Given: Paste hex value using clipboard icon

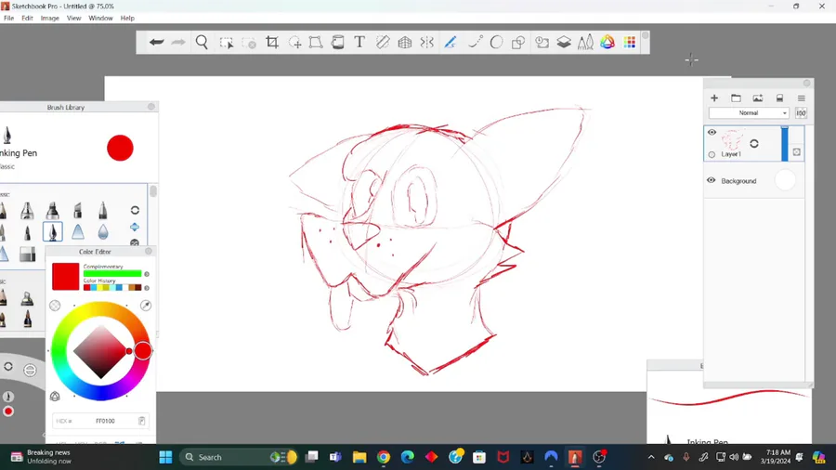Looking at the screenshot, I should [142, 421].
